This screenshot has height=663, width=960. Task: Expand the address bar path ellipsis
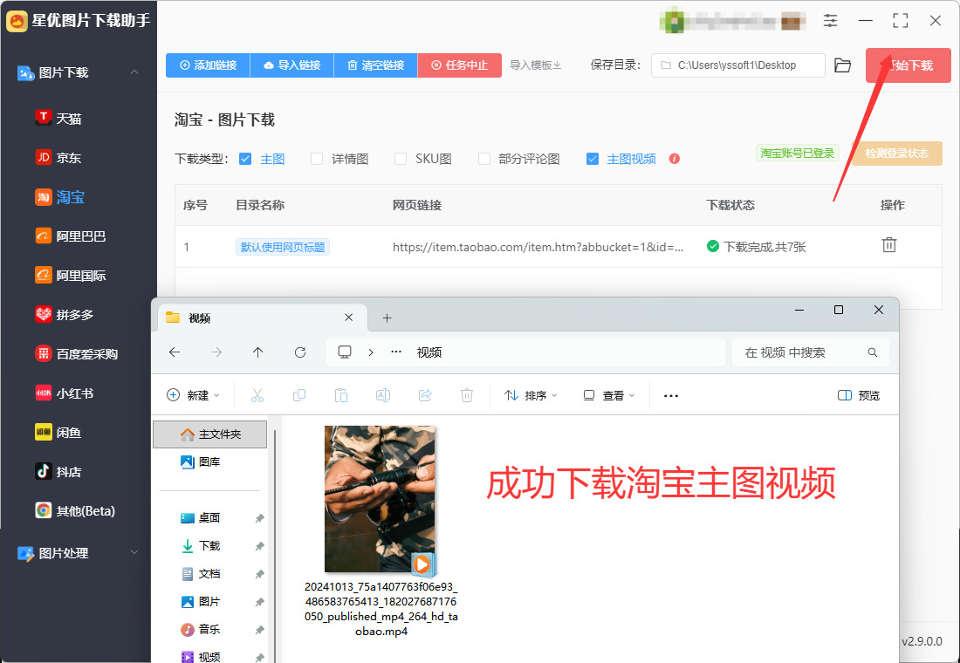click(x=396, y=352)
